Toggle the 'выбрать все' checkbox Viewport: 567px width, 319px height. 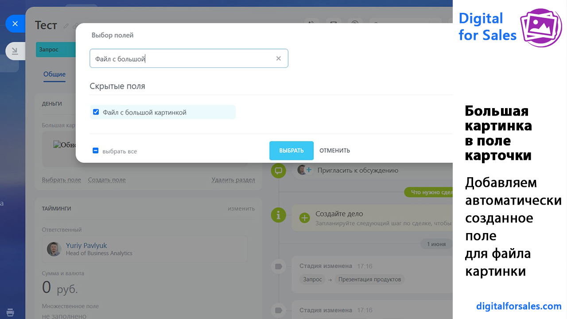[96, 151]
